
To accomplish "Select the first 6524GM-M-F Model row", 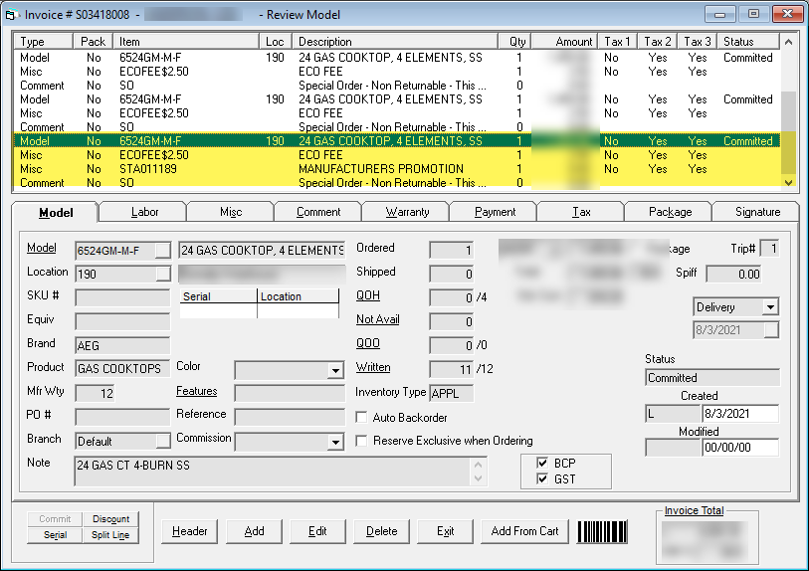I will 396,58.
